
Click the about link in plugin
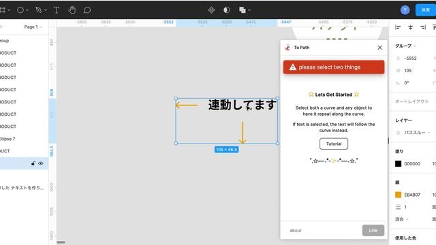pyautogui.click(x=295, y=231)
